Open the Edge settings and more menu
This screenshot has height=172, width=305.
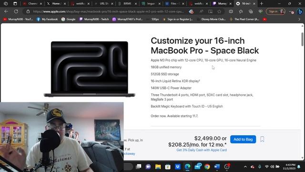[291, 11]
